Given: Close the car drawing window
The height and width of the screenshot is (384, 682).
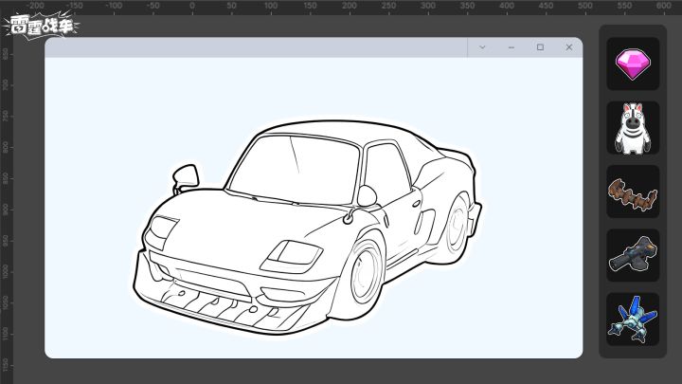Looking at the screenshot, I should click(568, 47).
